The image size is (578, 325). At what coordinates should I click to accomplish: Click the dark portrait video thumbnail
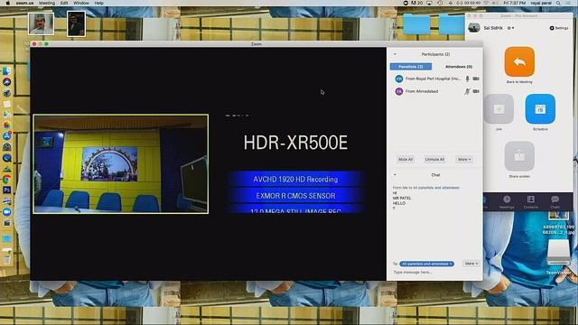pyautogui.click(x=76, y=24)
